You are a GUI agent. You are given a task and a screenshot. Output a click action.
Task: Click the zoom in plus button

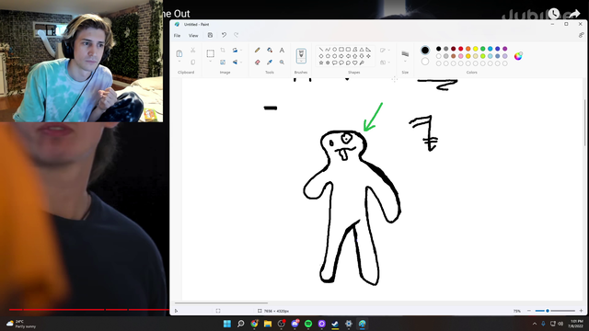581,311
